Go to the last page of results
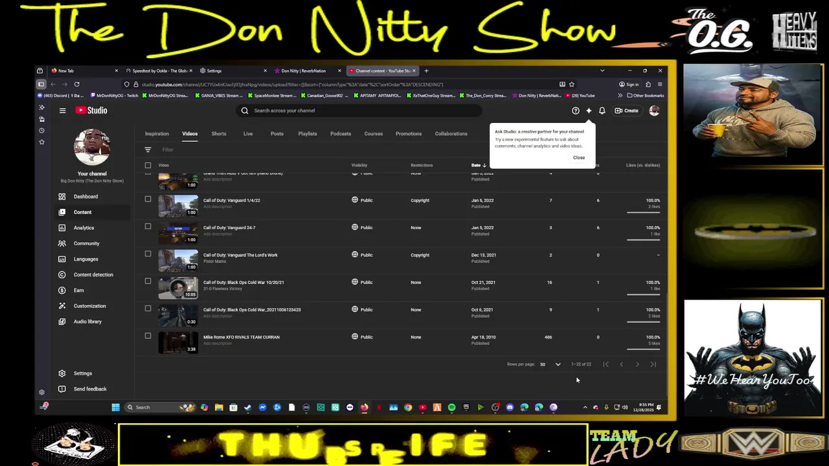This screenshot has height=466, width=829. pos(653,364)
